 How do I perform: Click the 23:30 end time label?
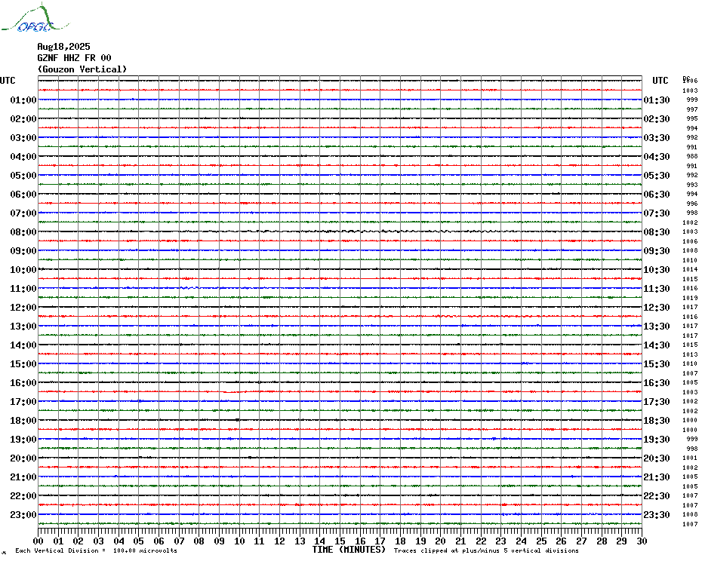tap(657, 515)
